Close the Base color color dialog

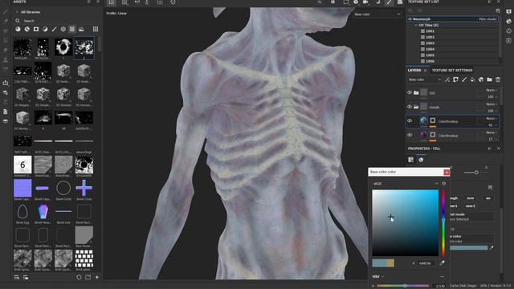coord(447,172)
